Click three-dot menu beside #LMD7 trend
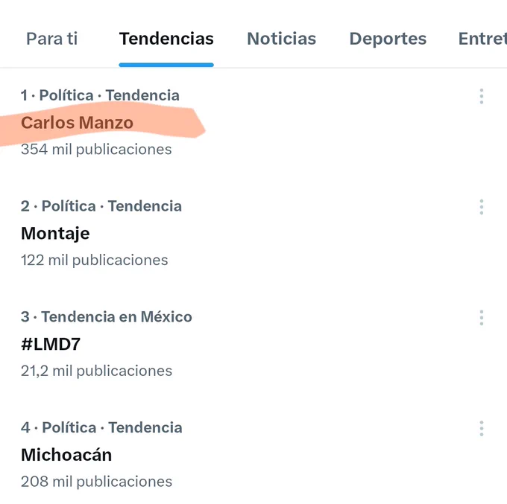This screenshot has height=504, width=507. click(x=482, y=318)
